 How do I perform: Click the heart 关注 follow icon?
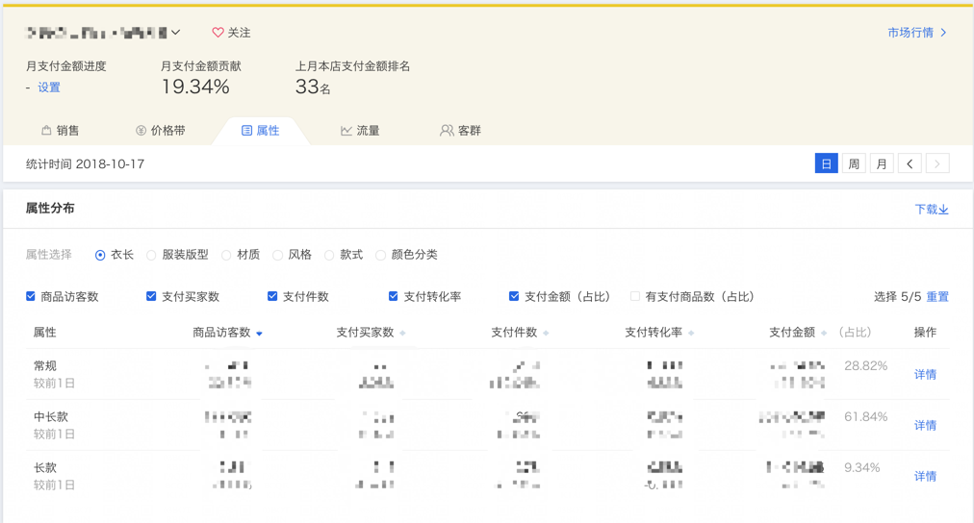click(218, 33)
